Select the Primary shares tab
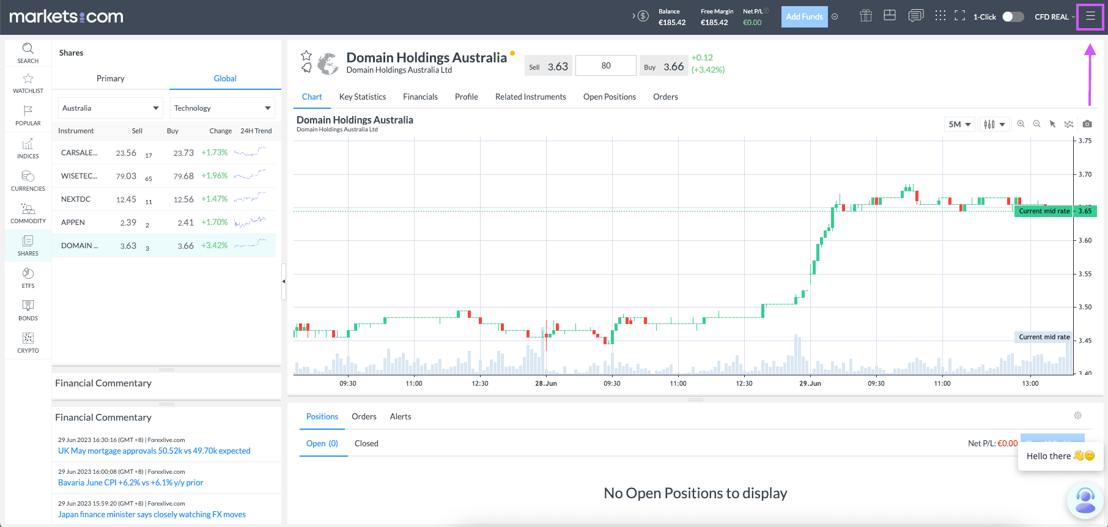This screenshot has height=527, width=1108. (110, 78)
